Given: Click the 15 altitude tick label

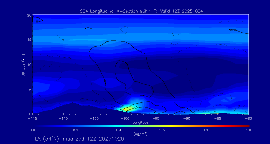Looking at the screenshot, I should click(29, 40).
